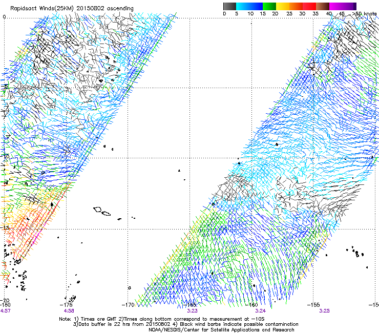This screenshot has width=379, height=333.
Task: Select the purple '3:24' pass time label
Action: 261,311
